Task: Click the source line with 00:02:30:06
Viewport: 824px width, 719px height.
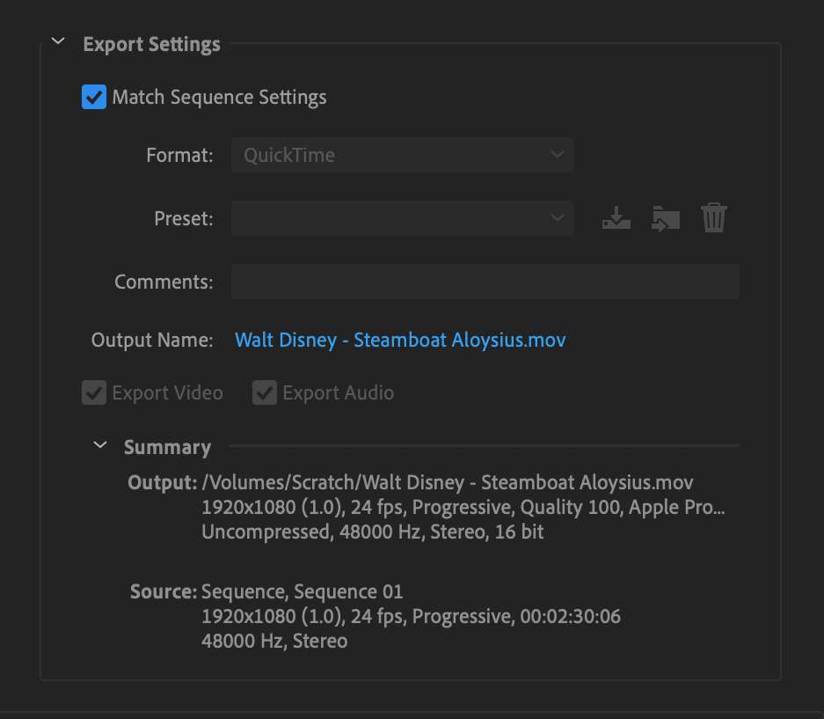Action: pos(411,616)
